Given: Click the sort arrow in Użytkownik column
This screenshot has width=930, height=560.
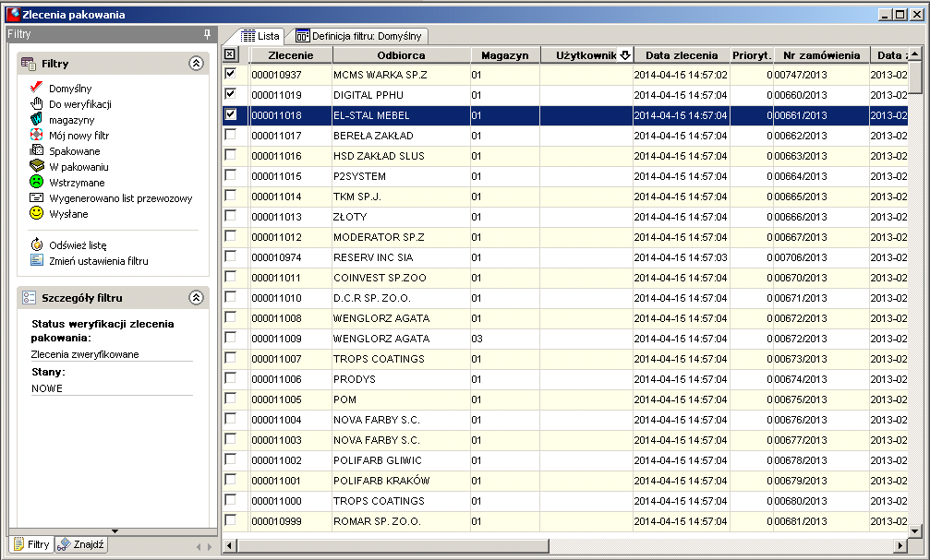Looking at the screenshot, I should coord(624,55).
